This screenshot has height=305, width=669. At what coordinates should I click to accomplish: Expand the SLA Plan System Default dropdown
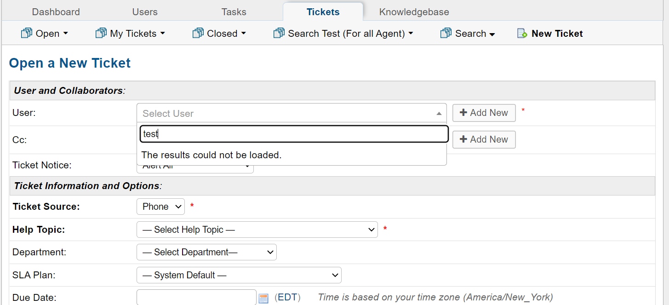(239, 275)
